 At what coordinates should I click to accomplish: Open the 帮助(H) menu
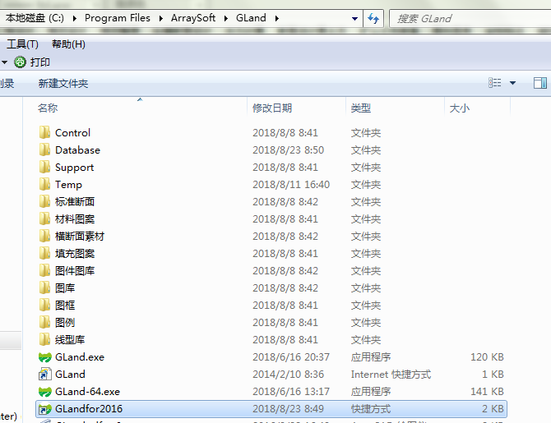[68, 44]
